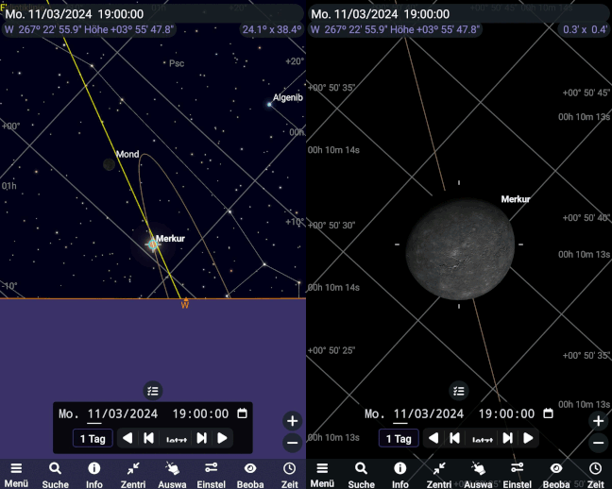Tap coordinates readout in left panel header
Screen dimensions: 612x489
click(x=89, y=29)
